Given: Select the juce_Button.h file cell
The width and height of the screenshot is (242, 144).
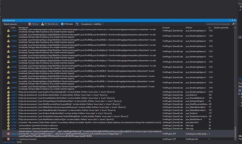Looking at the screenshot, I should (x=191, y=95).
